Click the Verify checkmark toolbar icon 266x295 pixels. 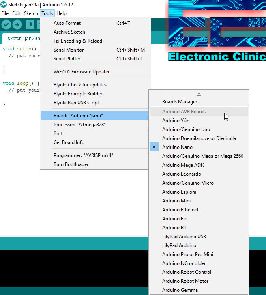point(6,25)
